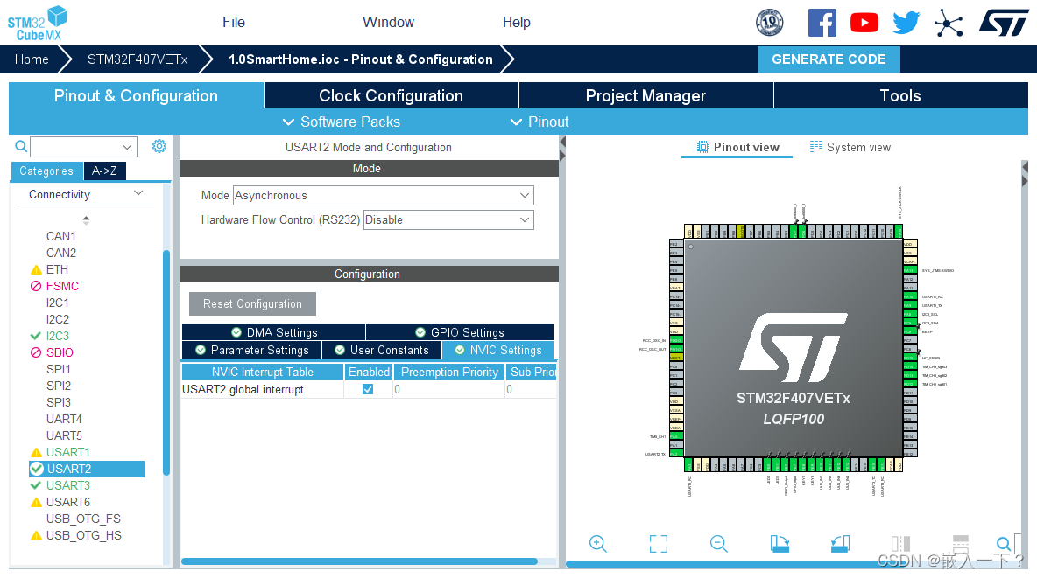This screenshot has width=1037, height=578.
Task: Click the peripheral list vertical scrollbar
Action: pos(166,362)
